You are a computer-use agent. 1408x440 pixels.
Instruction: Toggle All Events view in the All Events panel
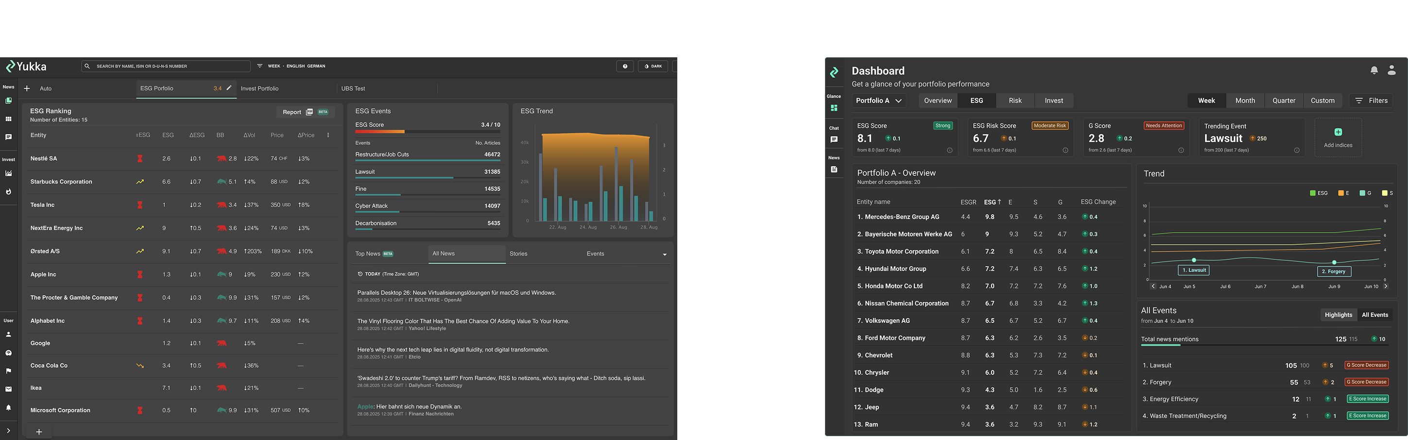[x=1374, y=315]
